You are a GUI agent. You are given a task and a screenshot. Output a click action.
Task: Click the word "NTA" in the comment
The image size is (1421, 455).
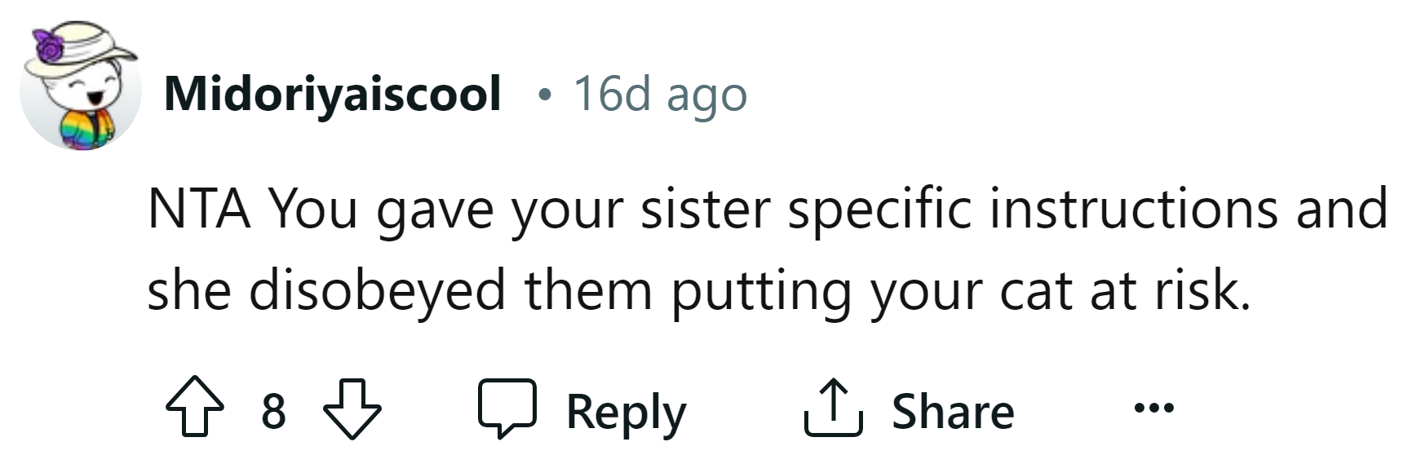point(199,209)
